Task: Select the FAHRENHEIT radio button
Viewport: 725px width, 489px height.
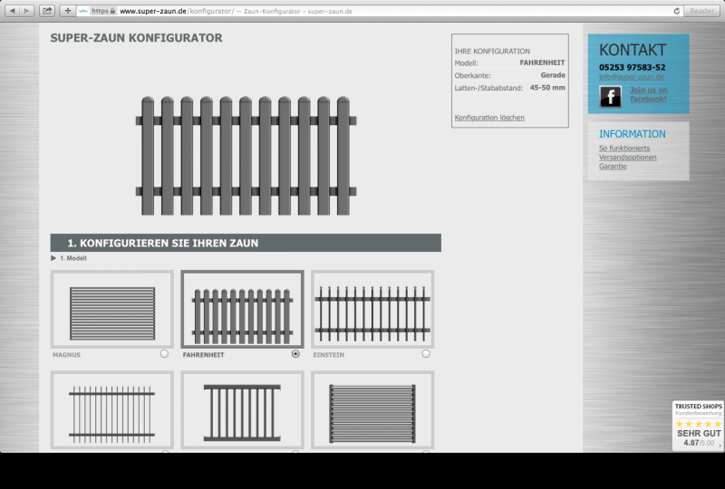Action: pyautogui.click(x=295, y=353)
